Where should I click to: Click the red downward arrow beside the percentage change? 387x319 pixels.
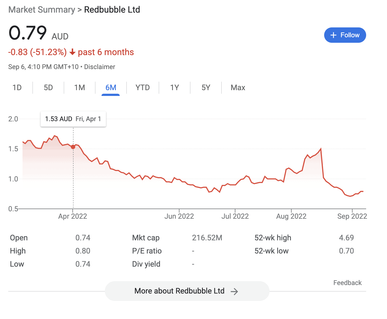pyautogui.click(x=72, y=52)
